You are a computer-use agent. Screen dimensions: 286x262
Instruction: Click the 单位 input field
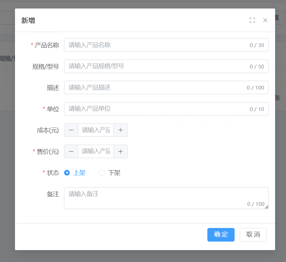coord(166,109)
